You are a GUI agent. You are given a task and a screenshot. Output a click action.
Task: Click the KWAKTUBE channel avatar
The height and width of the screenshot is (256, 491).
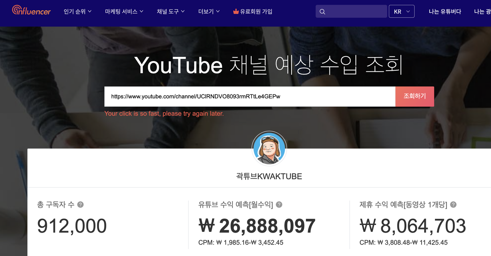pos(269,149)
